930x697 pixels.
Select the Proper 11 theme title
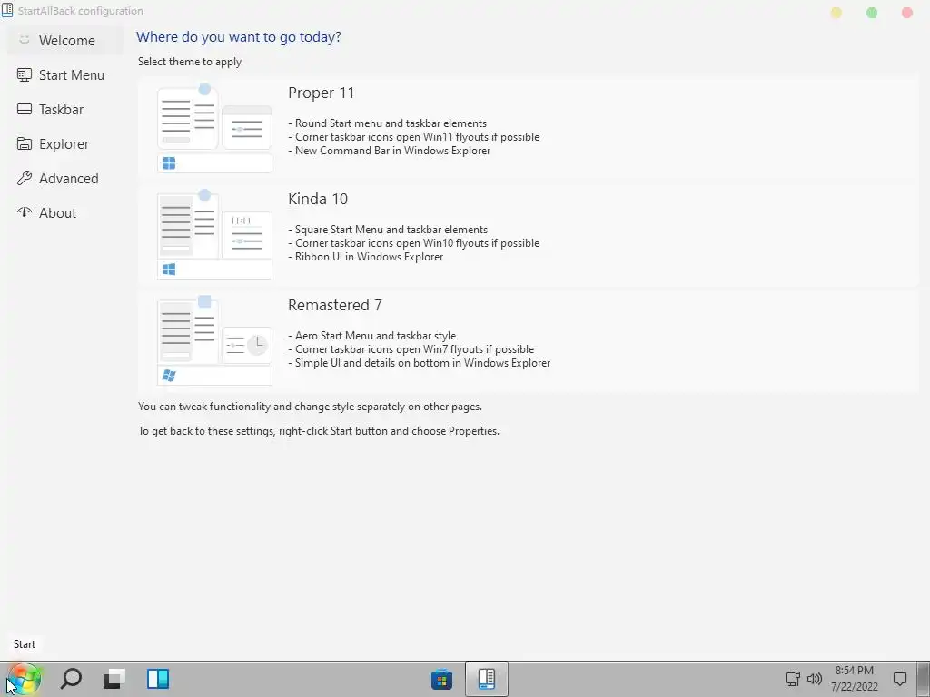pos(321,93)
